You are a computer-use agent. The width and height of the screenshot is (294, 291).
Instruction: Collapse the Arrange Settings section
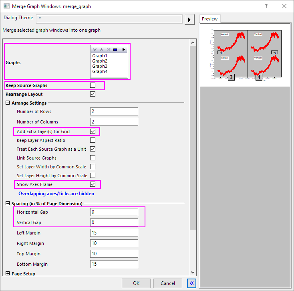pos(8,103)
